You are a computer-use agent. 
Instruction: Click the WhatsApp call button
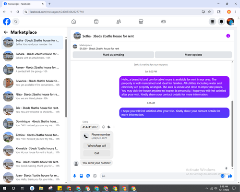pyautogui.click(x=97, y=145)
